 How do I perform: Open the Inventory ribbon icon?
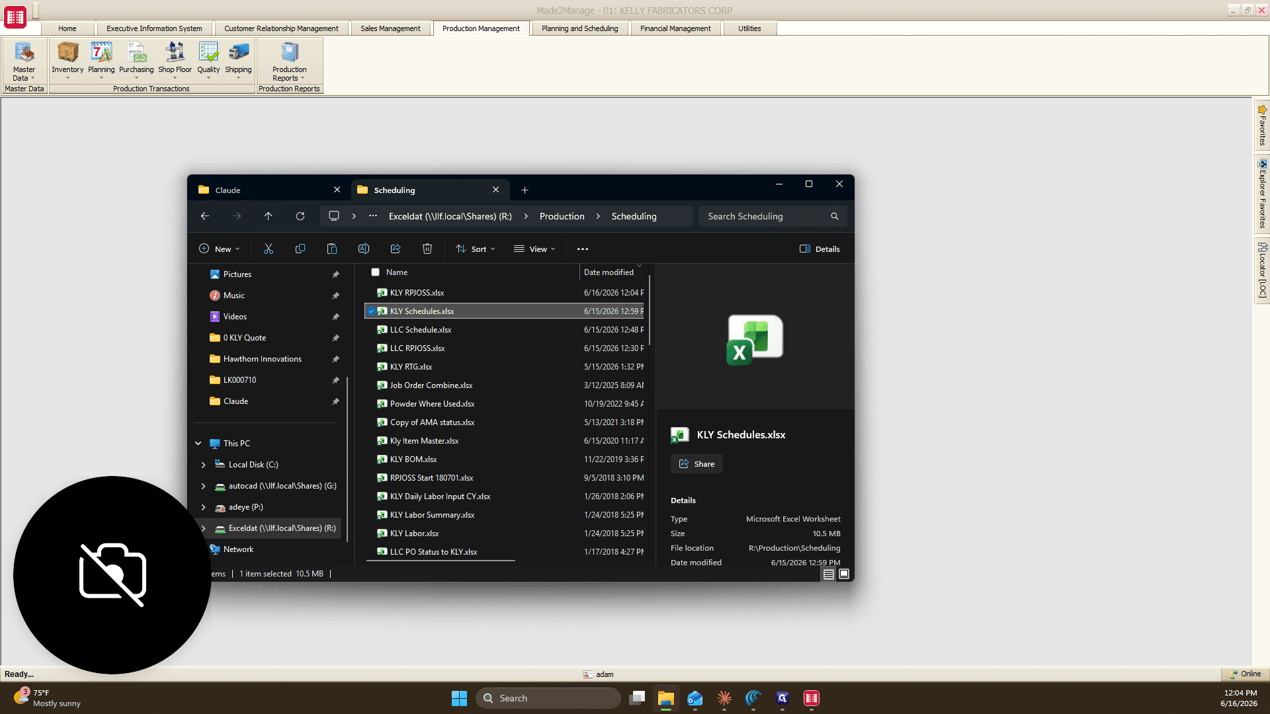tap(67, 59)
